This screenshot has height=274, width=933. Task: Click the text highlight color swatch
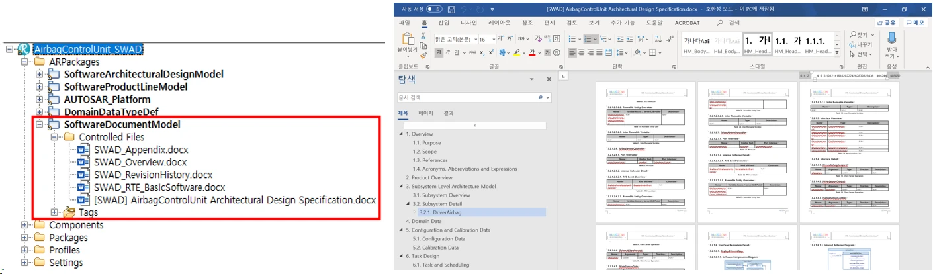(x=517, y=52)
